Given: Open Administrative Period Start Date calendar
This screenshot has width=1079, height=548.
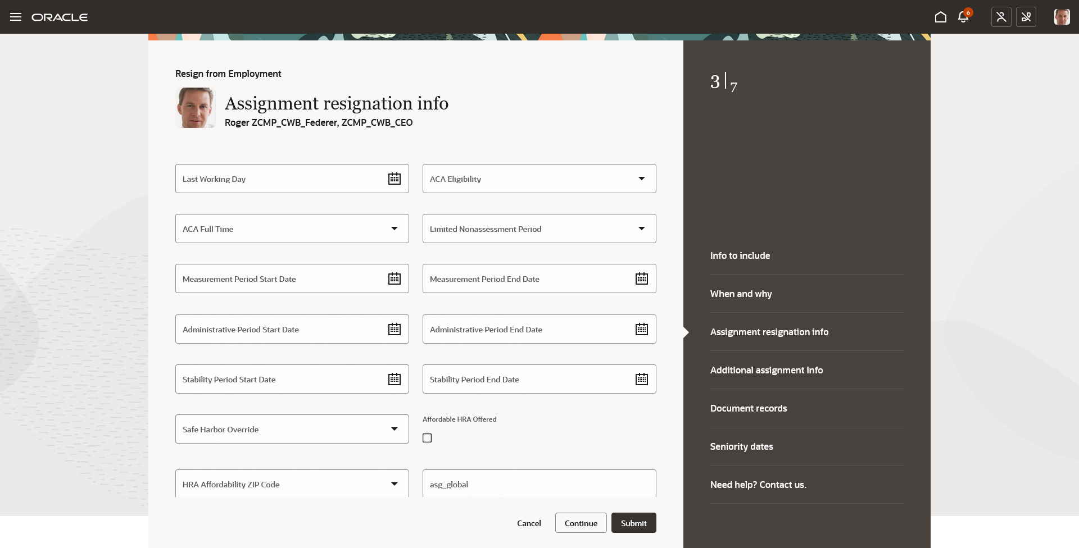Looking at the screenshot, I should click(x=395, y=329).
